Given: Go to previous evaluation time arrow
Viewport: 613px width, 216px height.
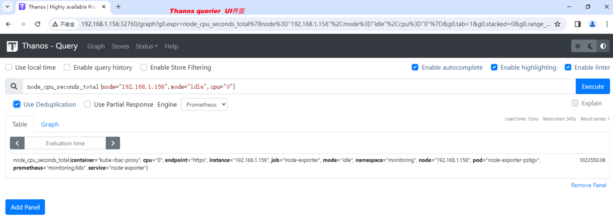Looking at the screenshot, I should 17,143.
